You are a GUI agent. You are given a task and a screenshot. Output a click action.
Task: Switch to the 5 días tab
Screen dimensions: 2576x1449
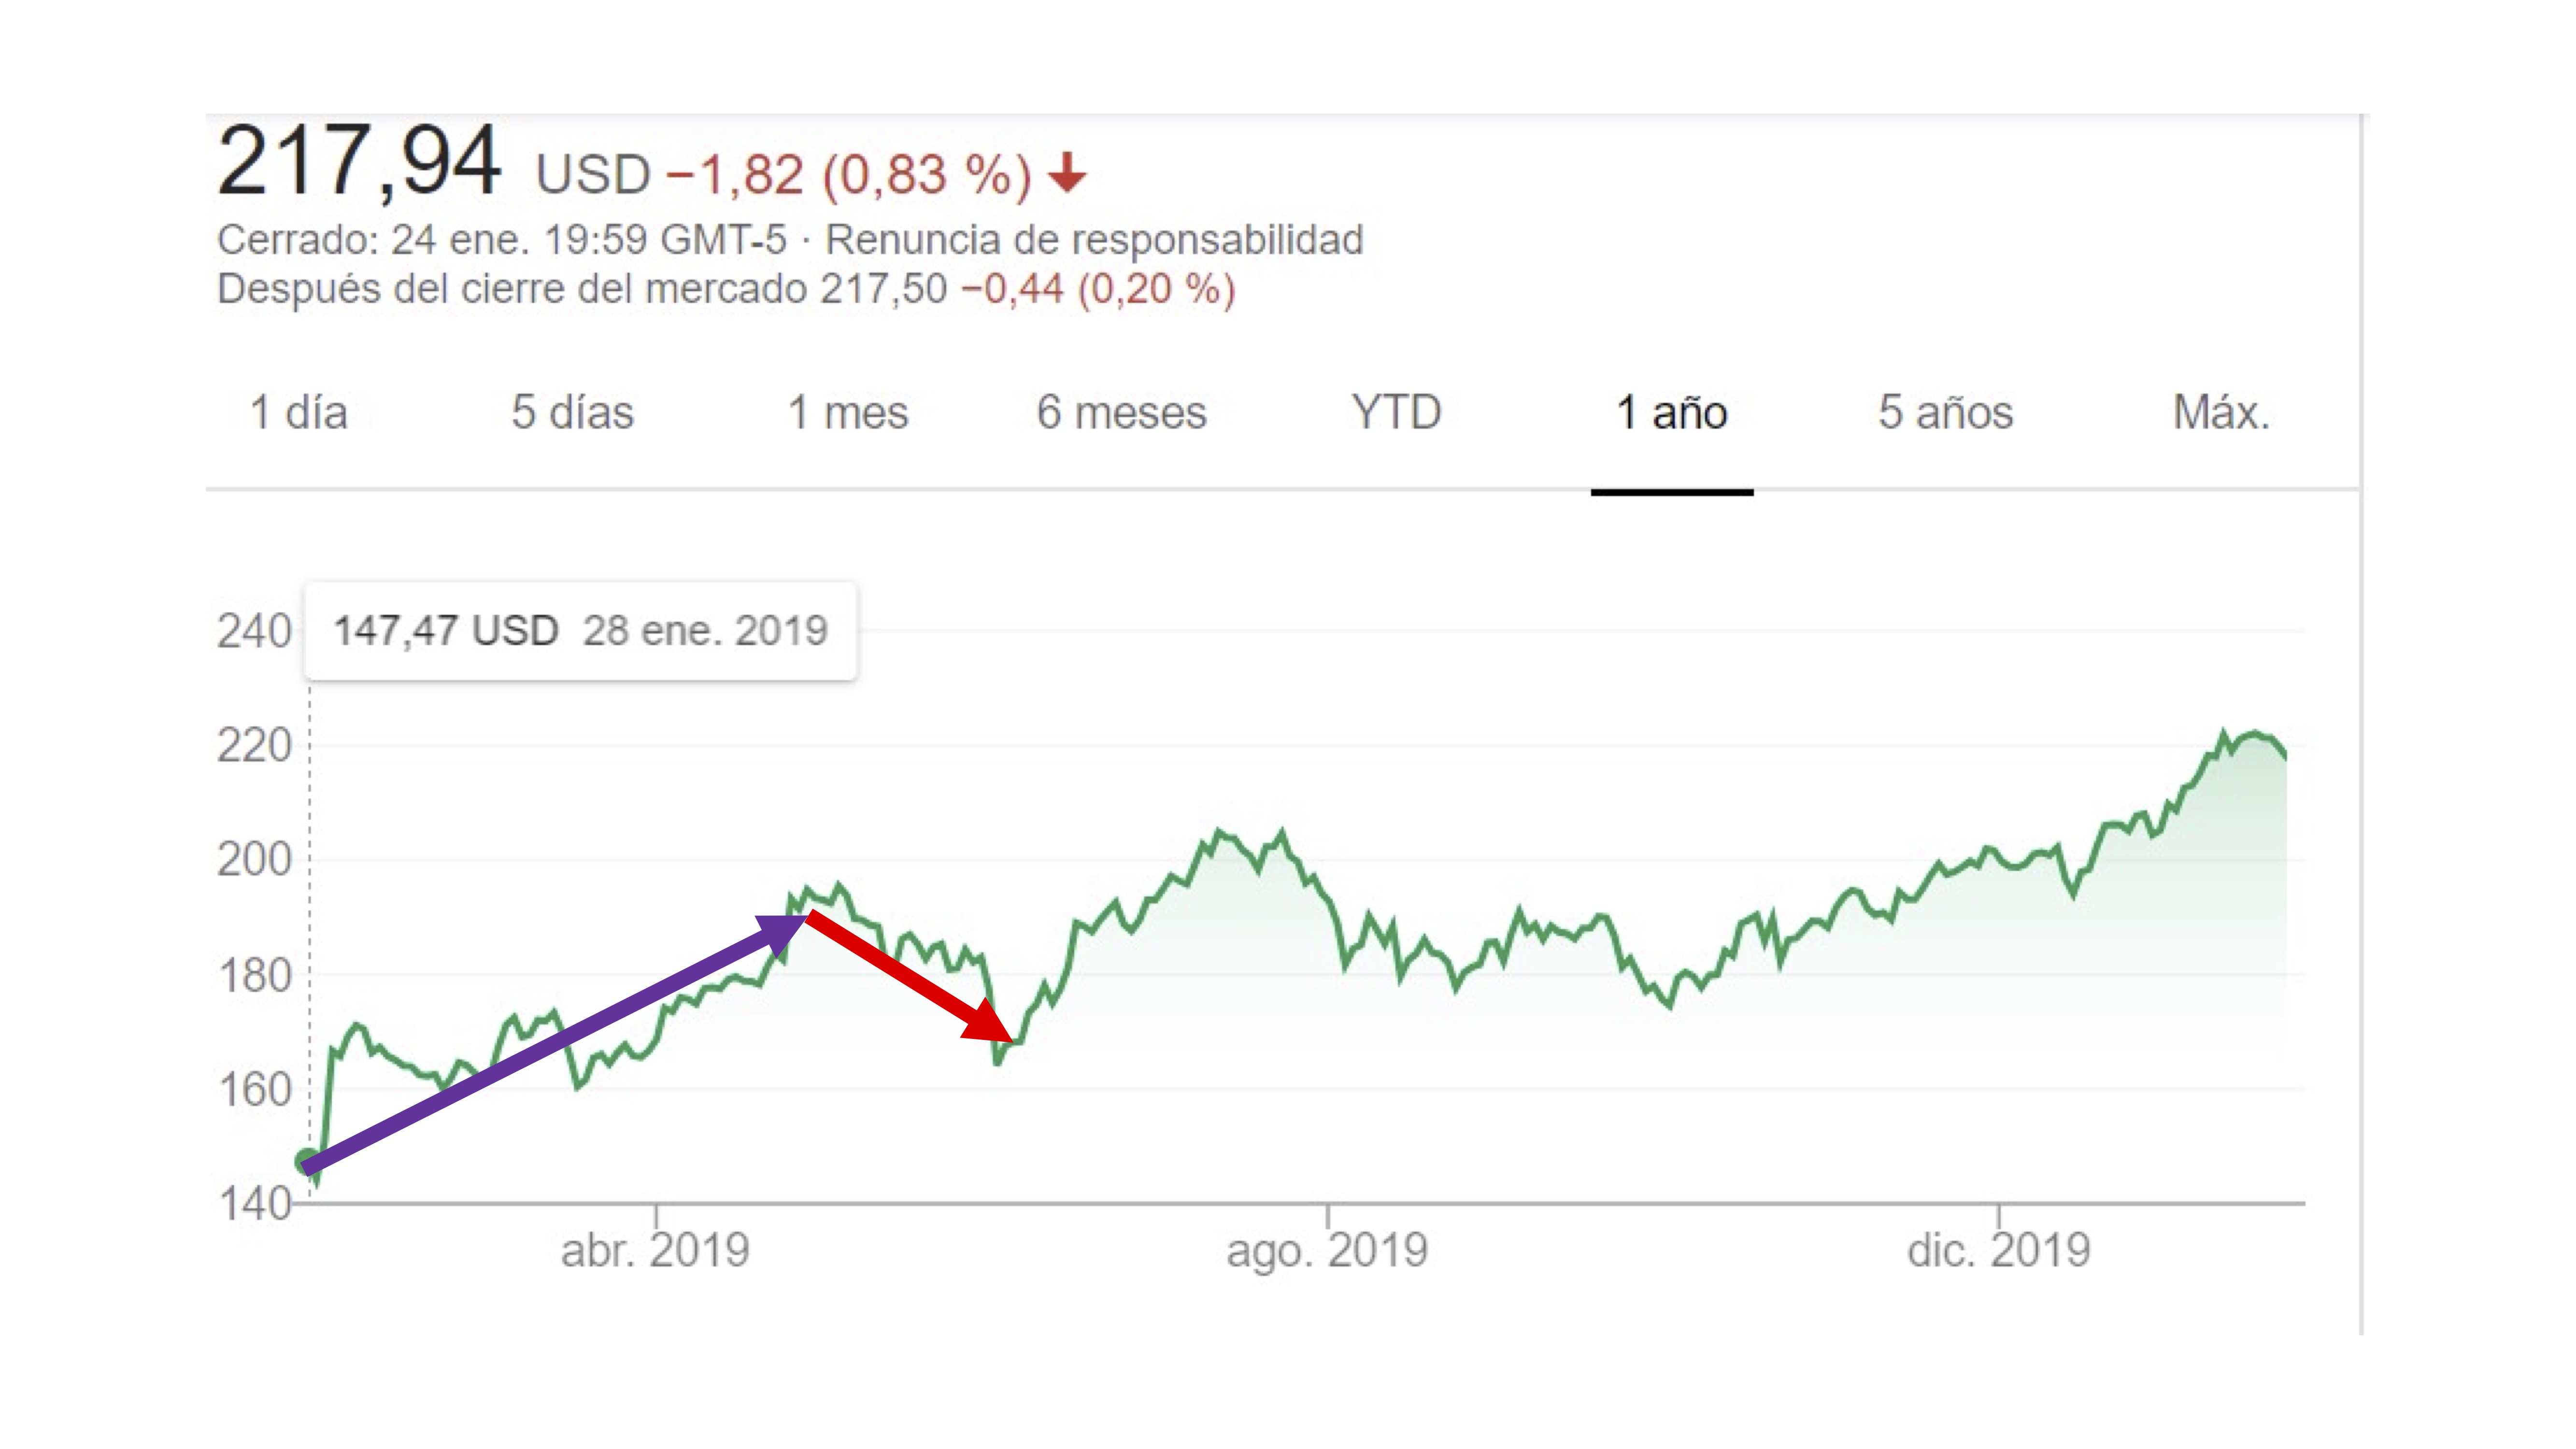pos(572,413)
